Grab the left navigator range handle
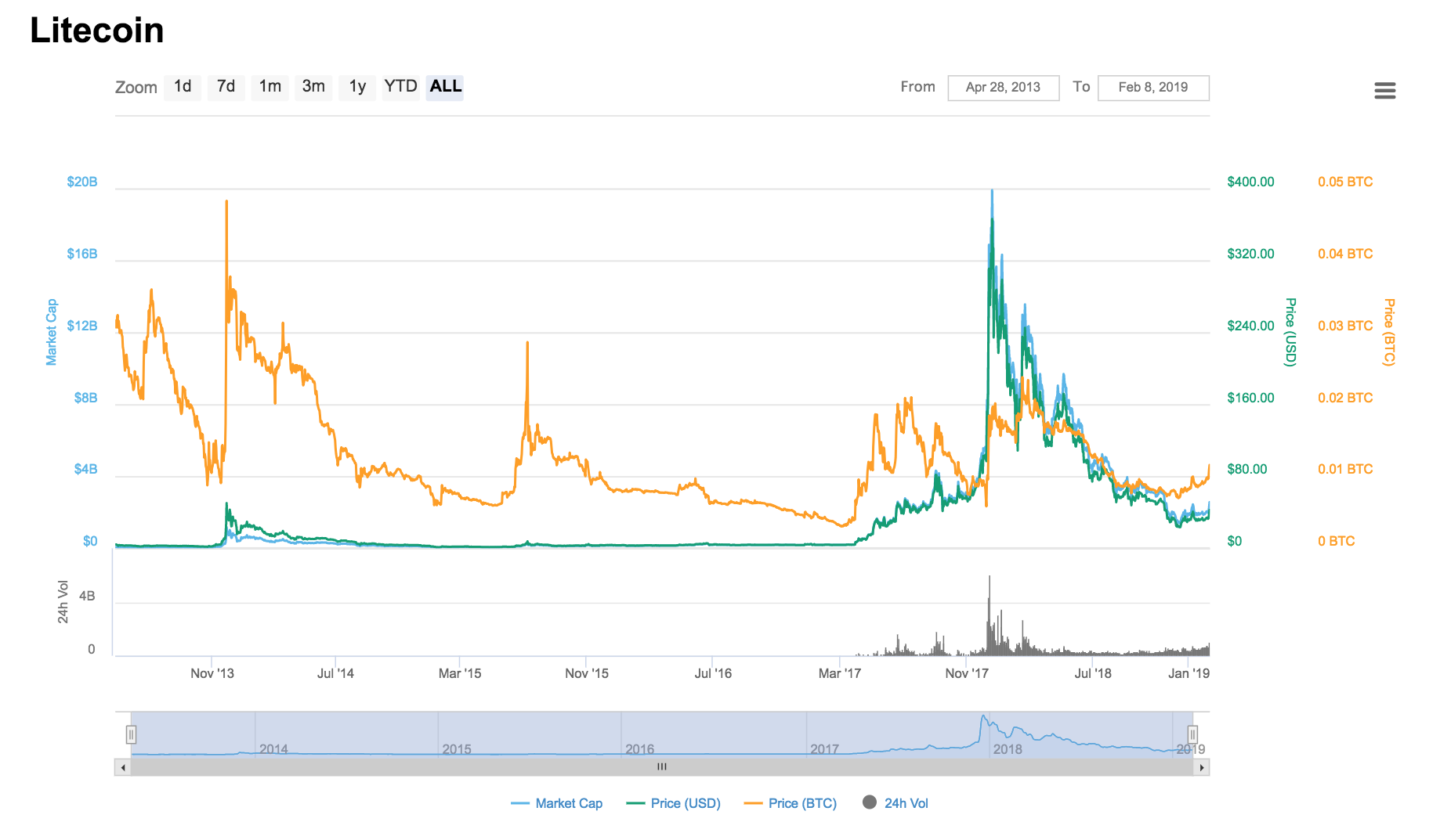The height and width of the screenshot is (822, 1440). tap(131, 734)
